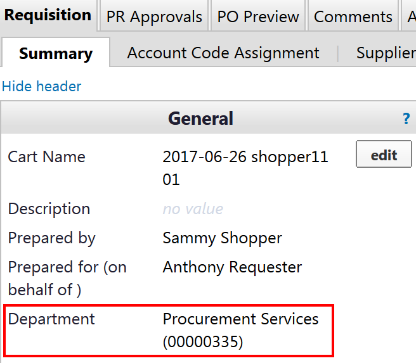Click the Hide header link
Image resolution: width=416 pixels, height=363 pixels.
[42, 86]
